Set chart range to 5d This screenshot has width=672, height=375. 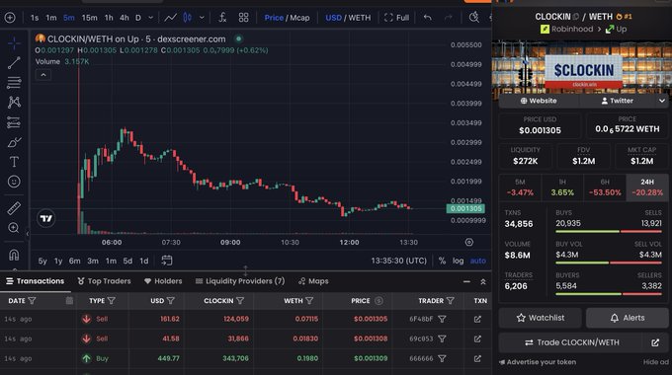[127, 261]
